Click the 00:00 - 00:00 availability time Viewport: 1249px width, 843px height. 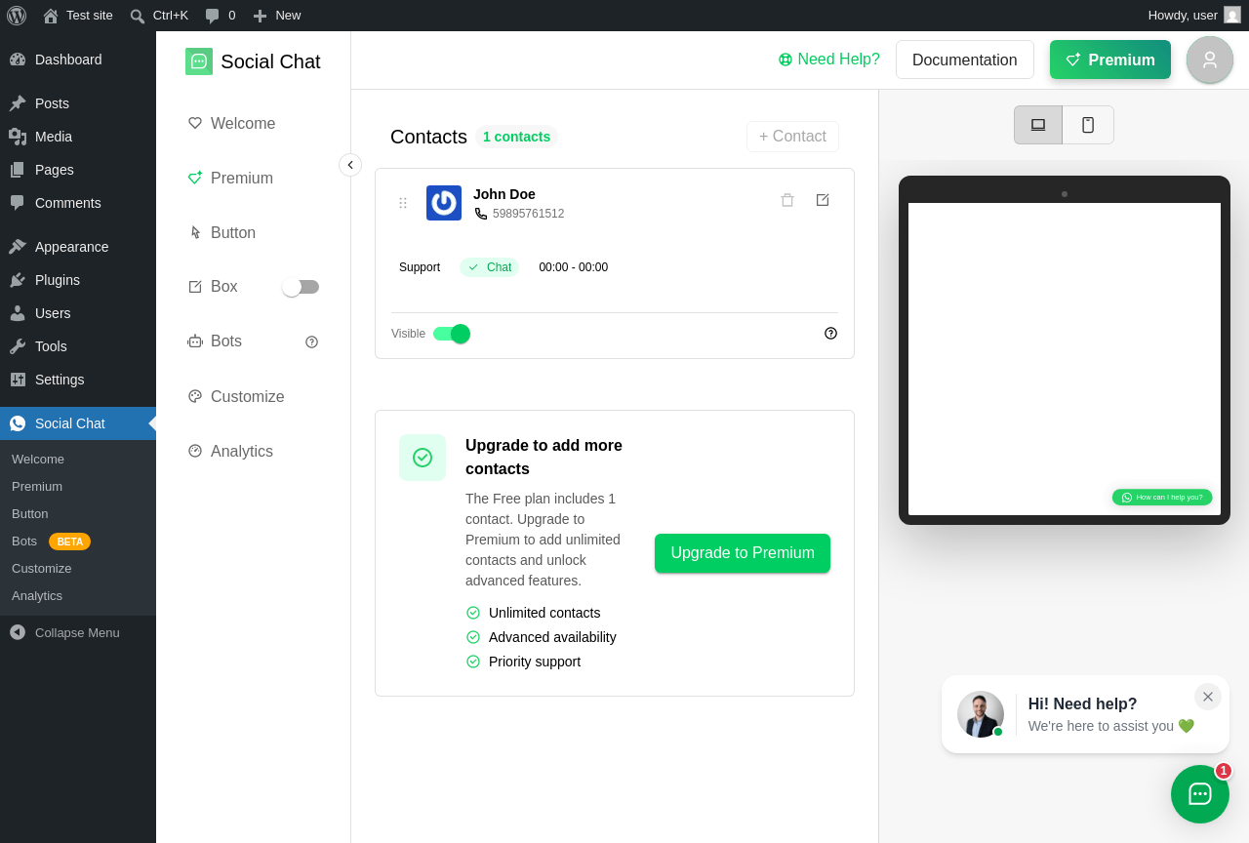[573, 267]
